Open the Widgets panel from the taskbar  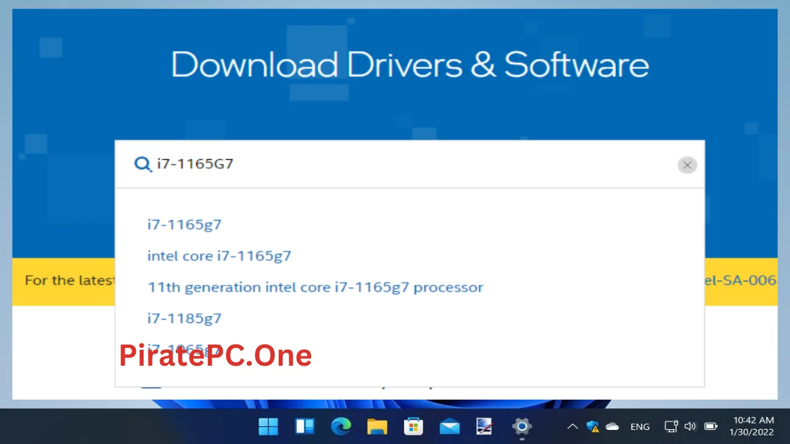[304, 426]
